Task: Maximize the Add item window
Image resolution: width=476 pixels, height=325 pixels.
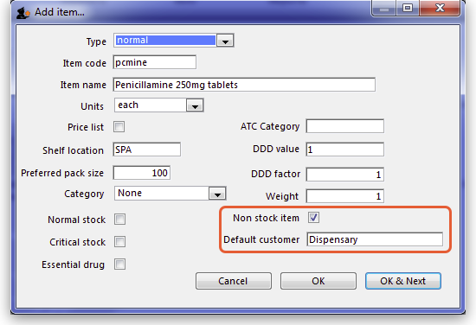Action: click(408, 8)
